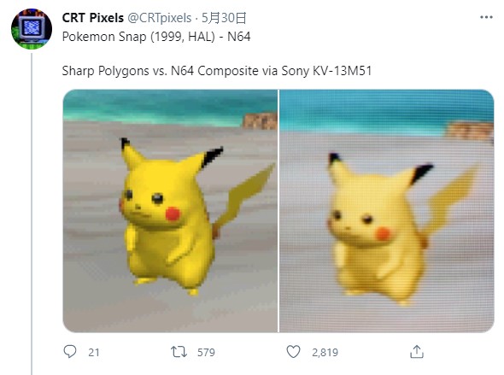Retweet this Pokemon Snap tweet

point(179,352)
